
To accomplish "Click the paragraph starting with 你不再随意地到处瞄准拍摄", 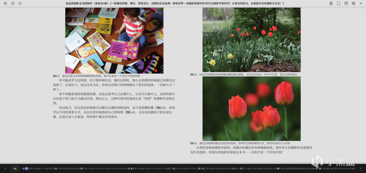I will tap(114, 99).
